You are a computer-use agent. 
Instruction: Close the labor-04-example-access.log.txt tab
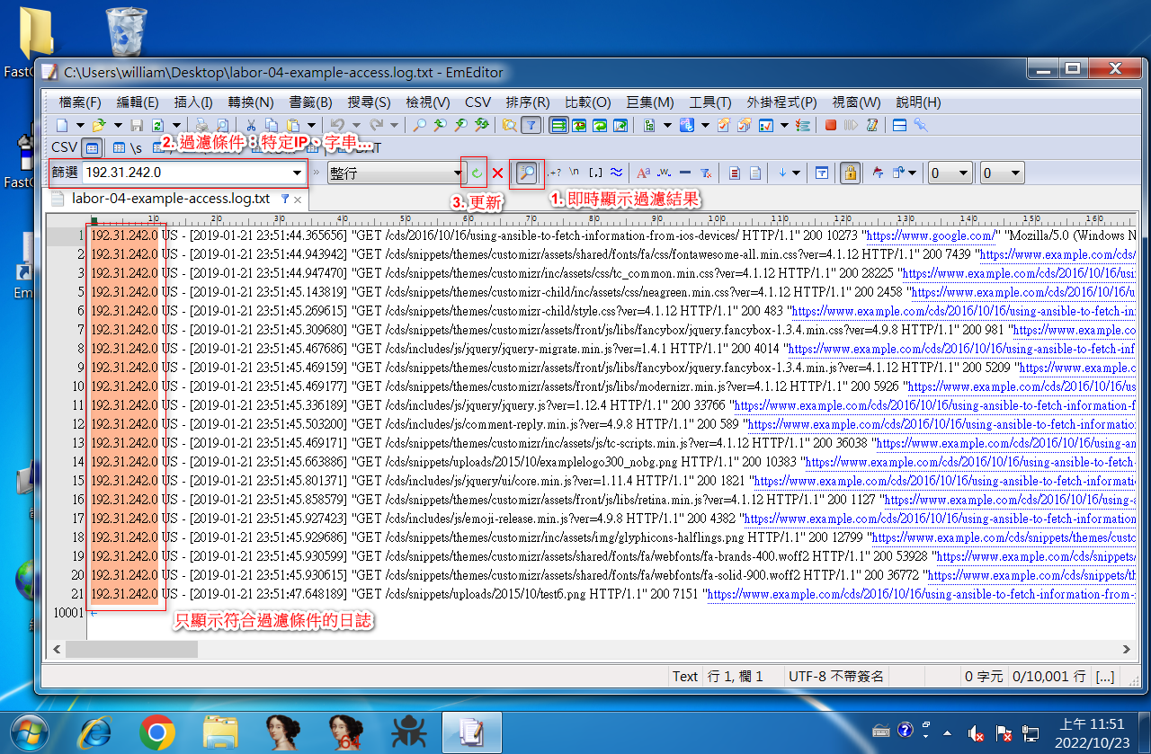click(298, 199)
